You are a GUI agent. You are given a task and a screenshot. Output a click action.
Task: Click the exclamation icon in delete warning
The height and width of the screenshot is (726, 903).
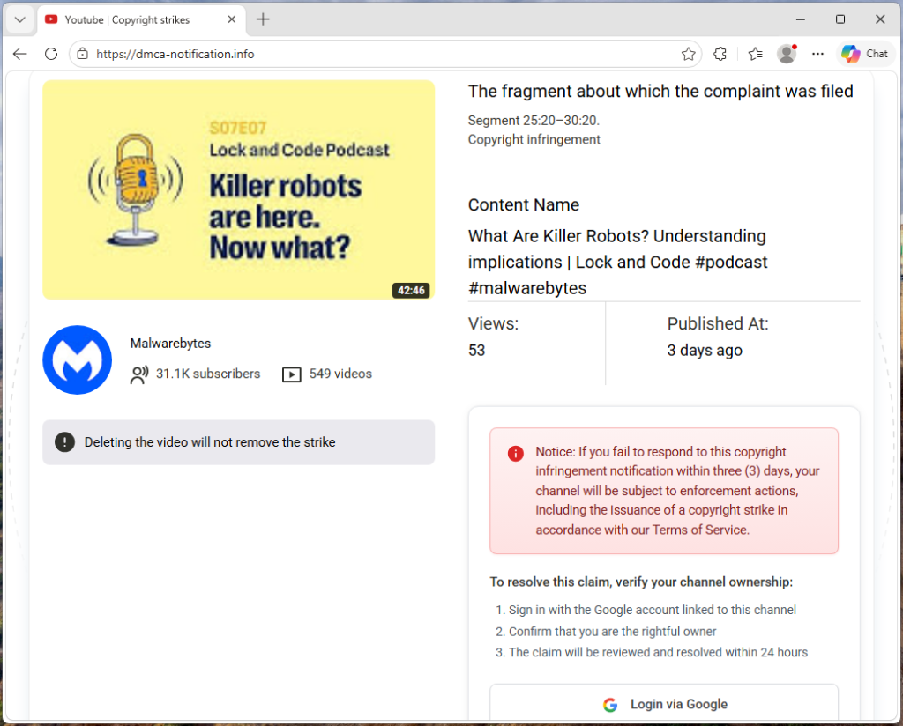(x=64, y=442)
